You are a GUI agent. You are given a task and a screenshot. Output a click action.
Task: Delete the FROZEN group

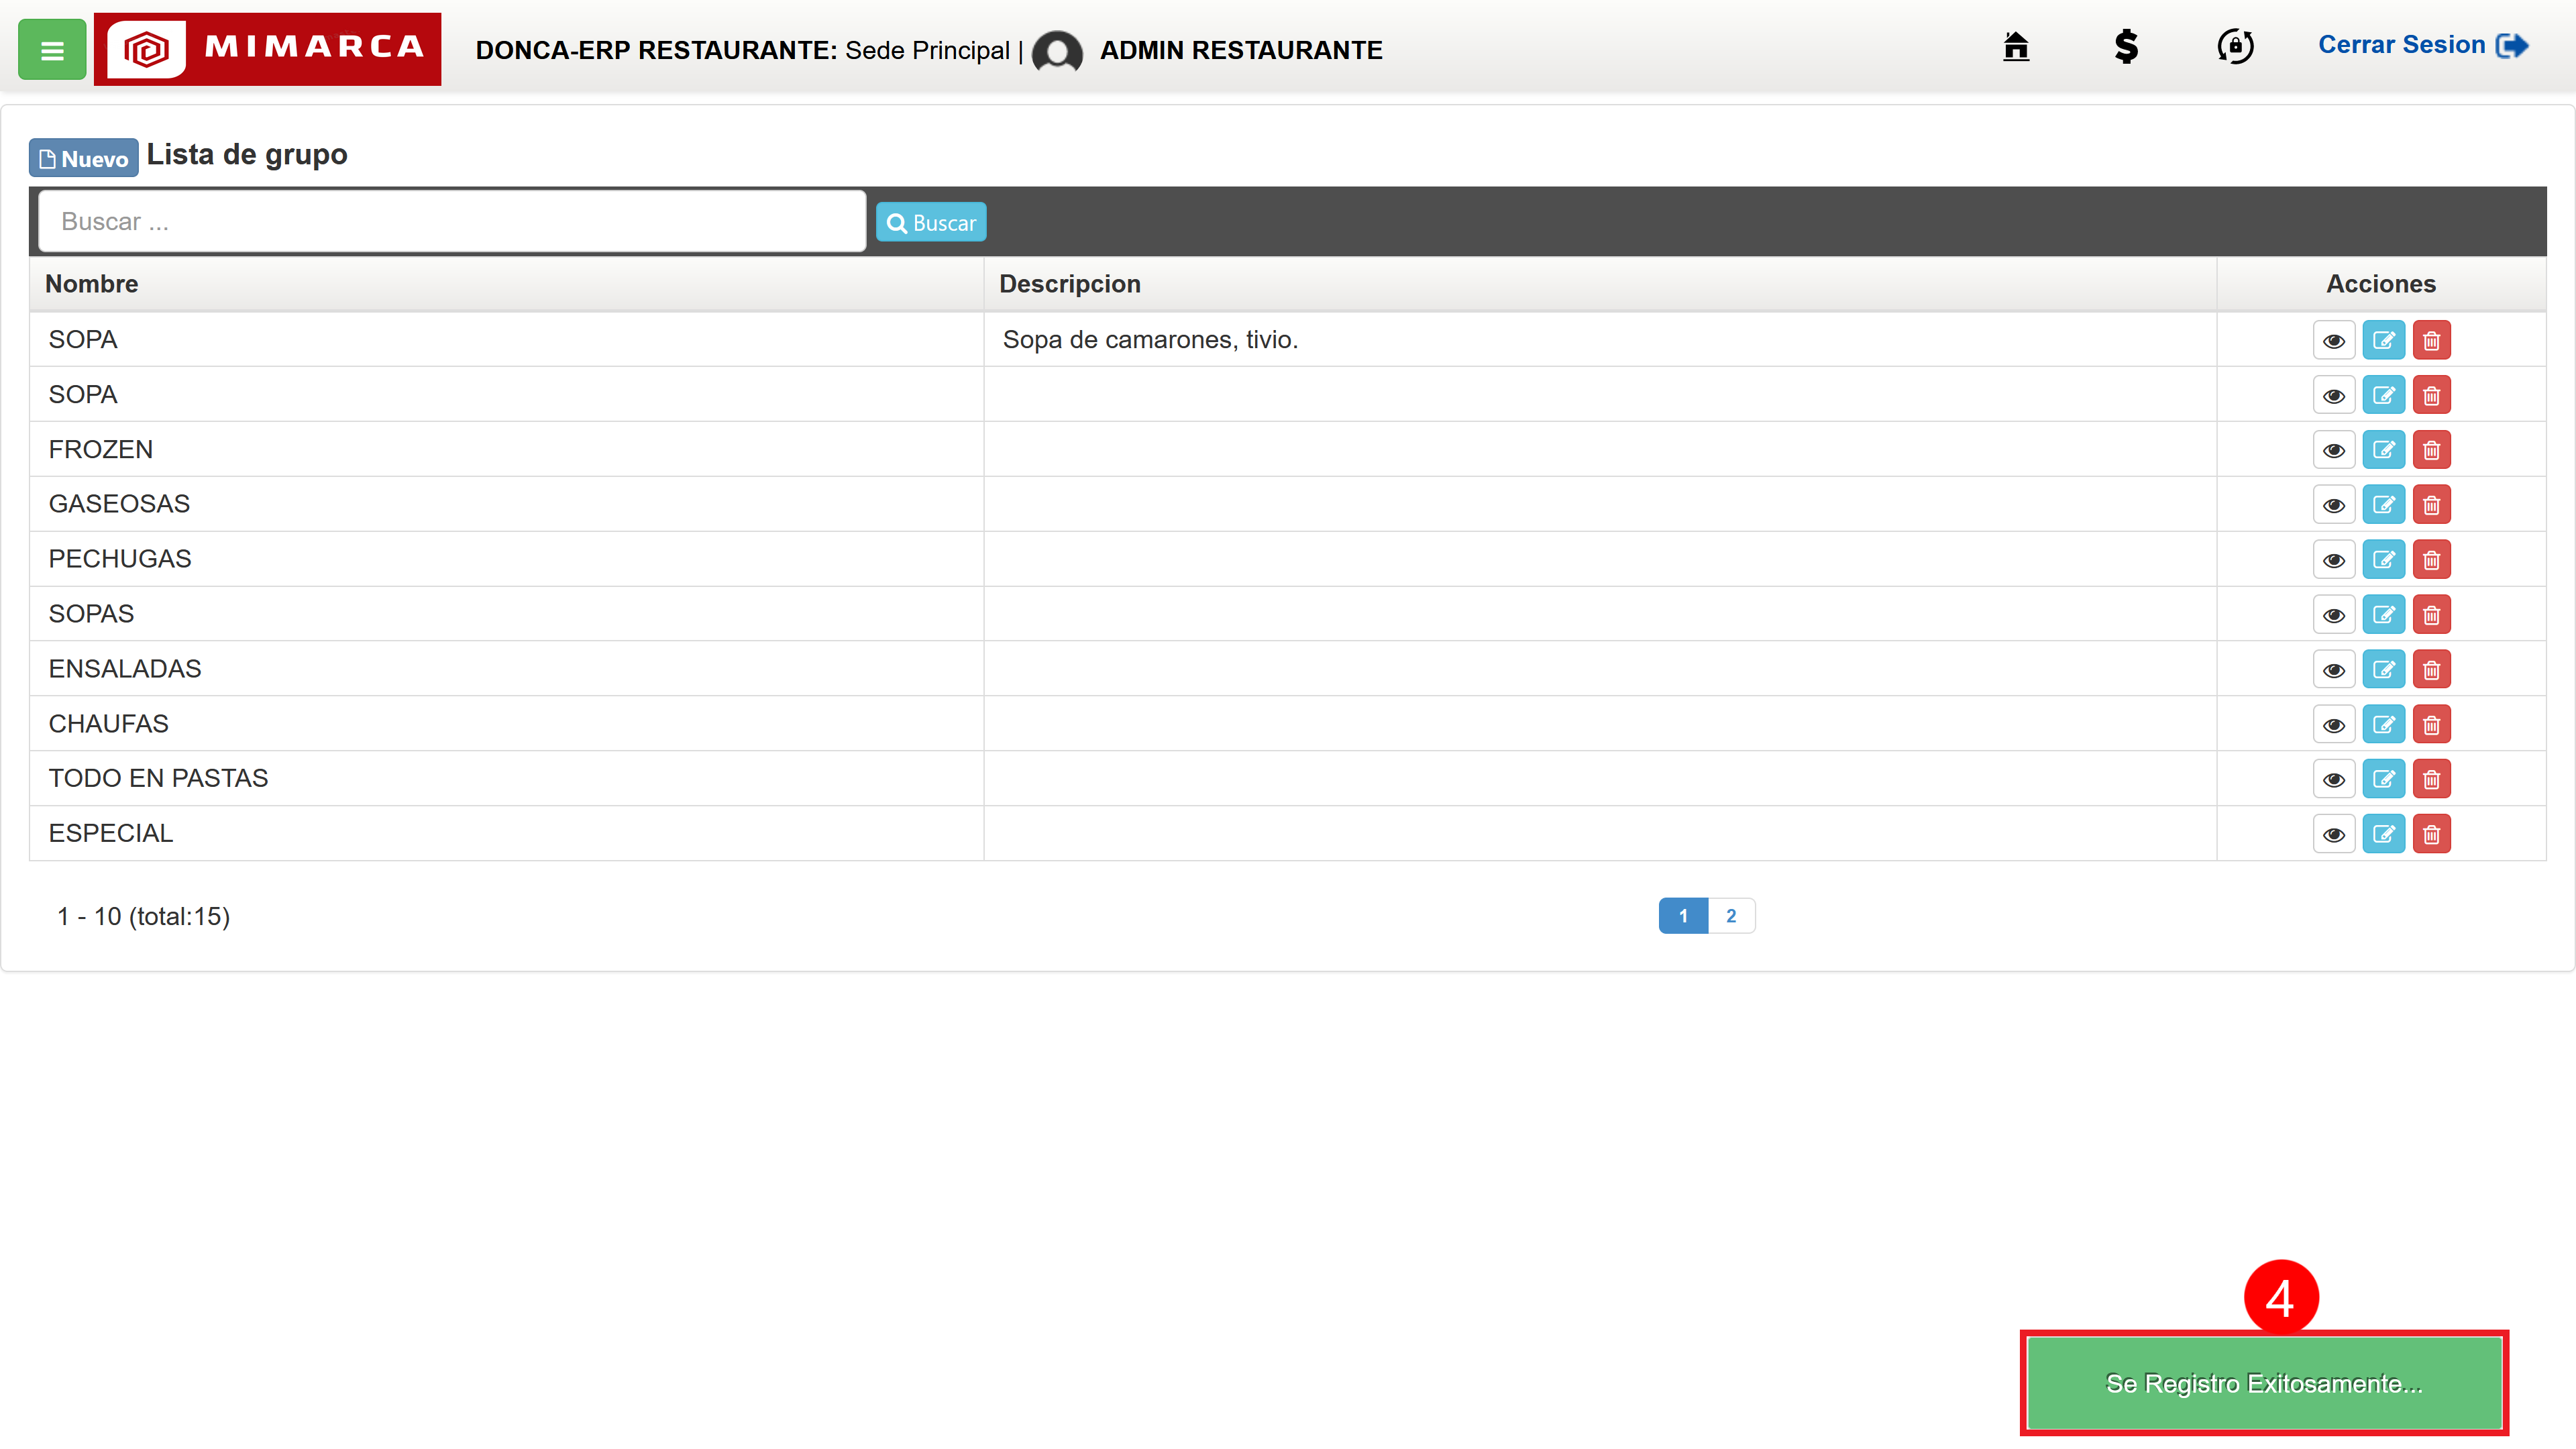point(2432,450)
